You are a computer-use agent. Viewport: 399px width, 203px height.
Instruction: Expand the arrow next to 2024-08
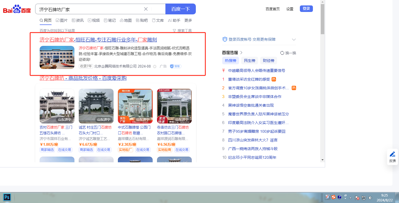tap(155, 66)
